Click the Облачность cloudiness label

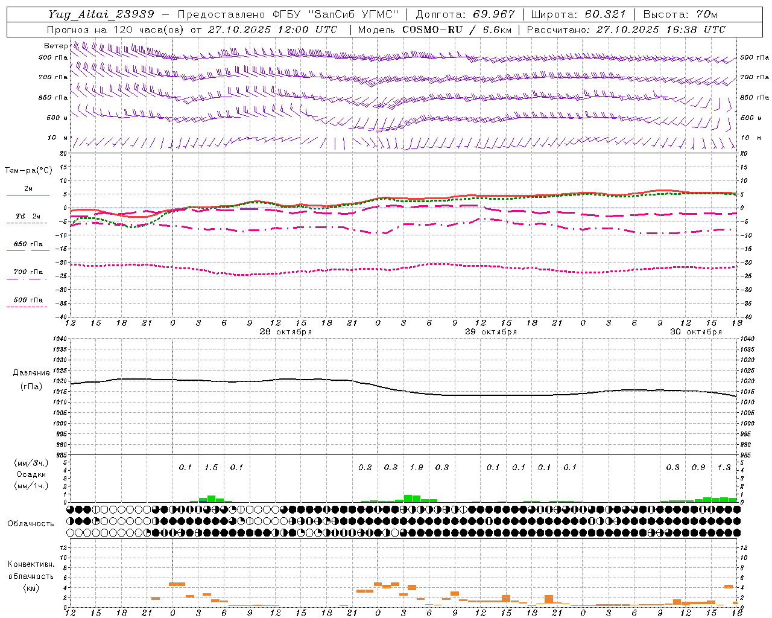coord(31,524)
